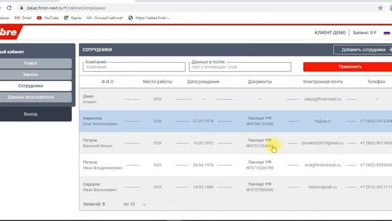
Task: Click birth date 01.02.1974
Action: pyautogui.click(x=203, y=121)
